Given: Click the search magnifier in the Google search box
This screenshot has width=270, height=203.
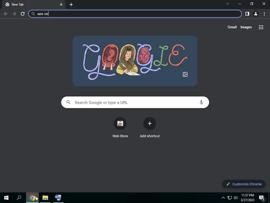Looking at the screenshot, I should [68, 102].
